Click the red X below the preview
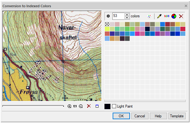Screen dimensions: 191x123 (x=89, y=106)
